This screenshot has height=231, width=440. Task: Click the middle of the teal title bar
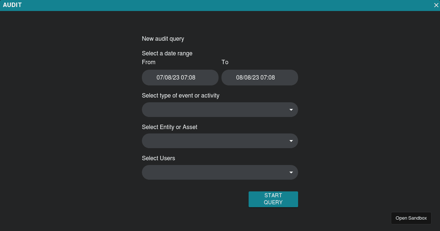point(220,5)
